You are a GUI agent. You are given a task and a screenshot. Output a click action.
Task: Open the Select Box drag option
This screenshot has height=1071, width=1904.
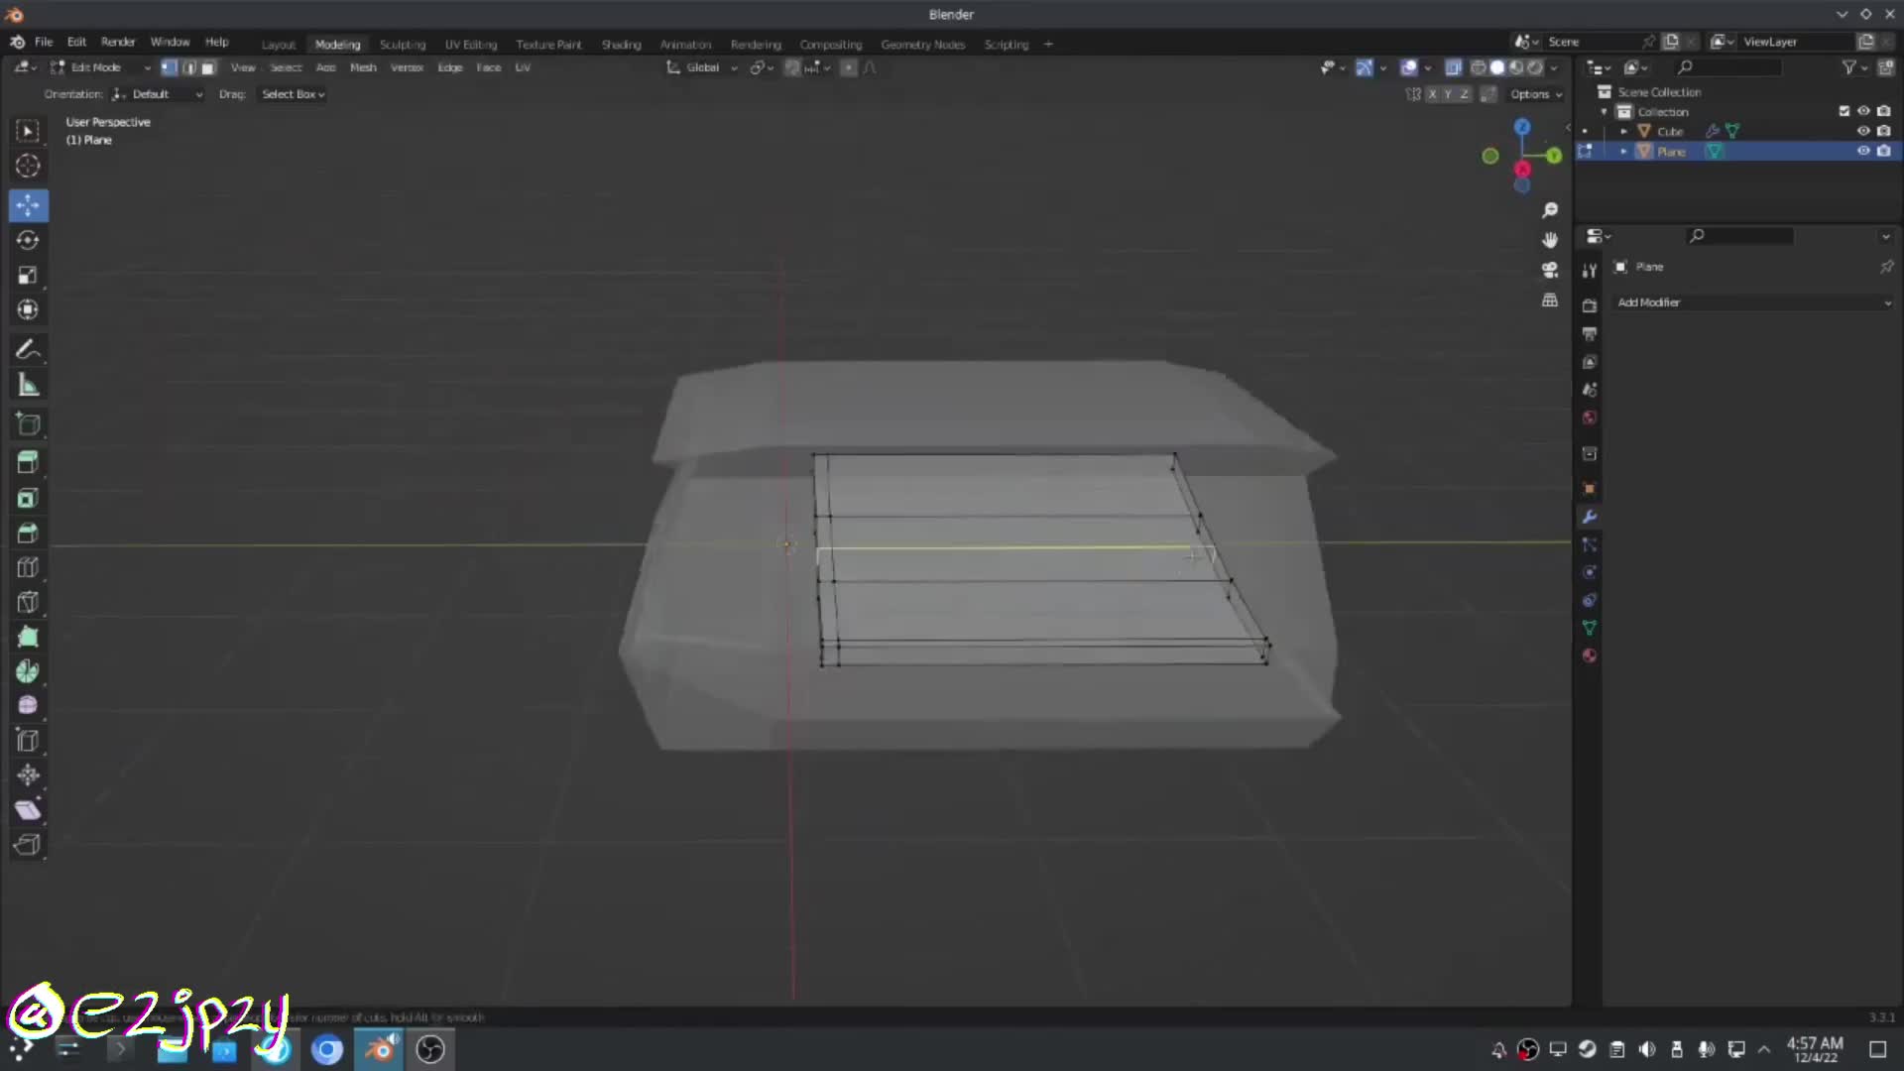point(292,93)
